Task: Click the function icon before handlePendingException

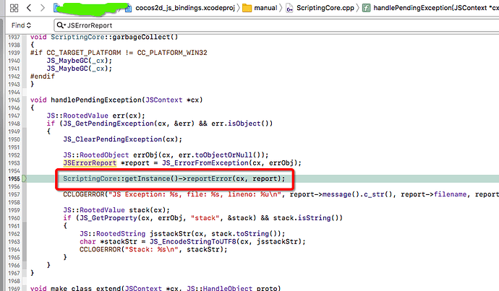Action: [366, 8]
